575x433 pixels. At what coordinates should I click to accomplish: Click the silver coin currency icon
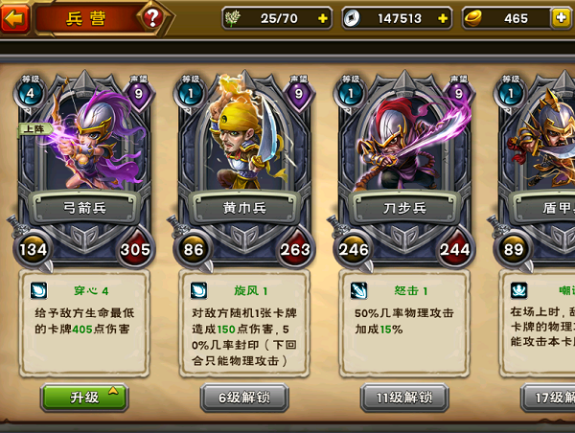point(352,18)
